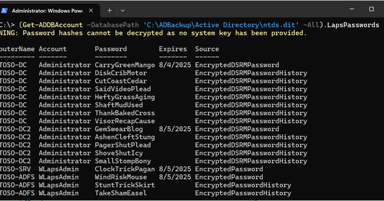This screenshot has width=384, height=201.
Task: Click the Source column header
Action: 207,49
